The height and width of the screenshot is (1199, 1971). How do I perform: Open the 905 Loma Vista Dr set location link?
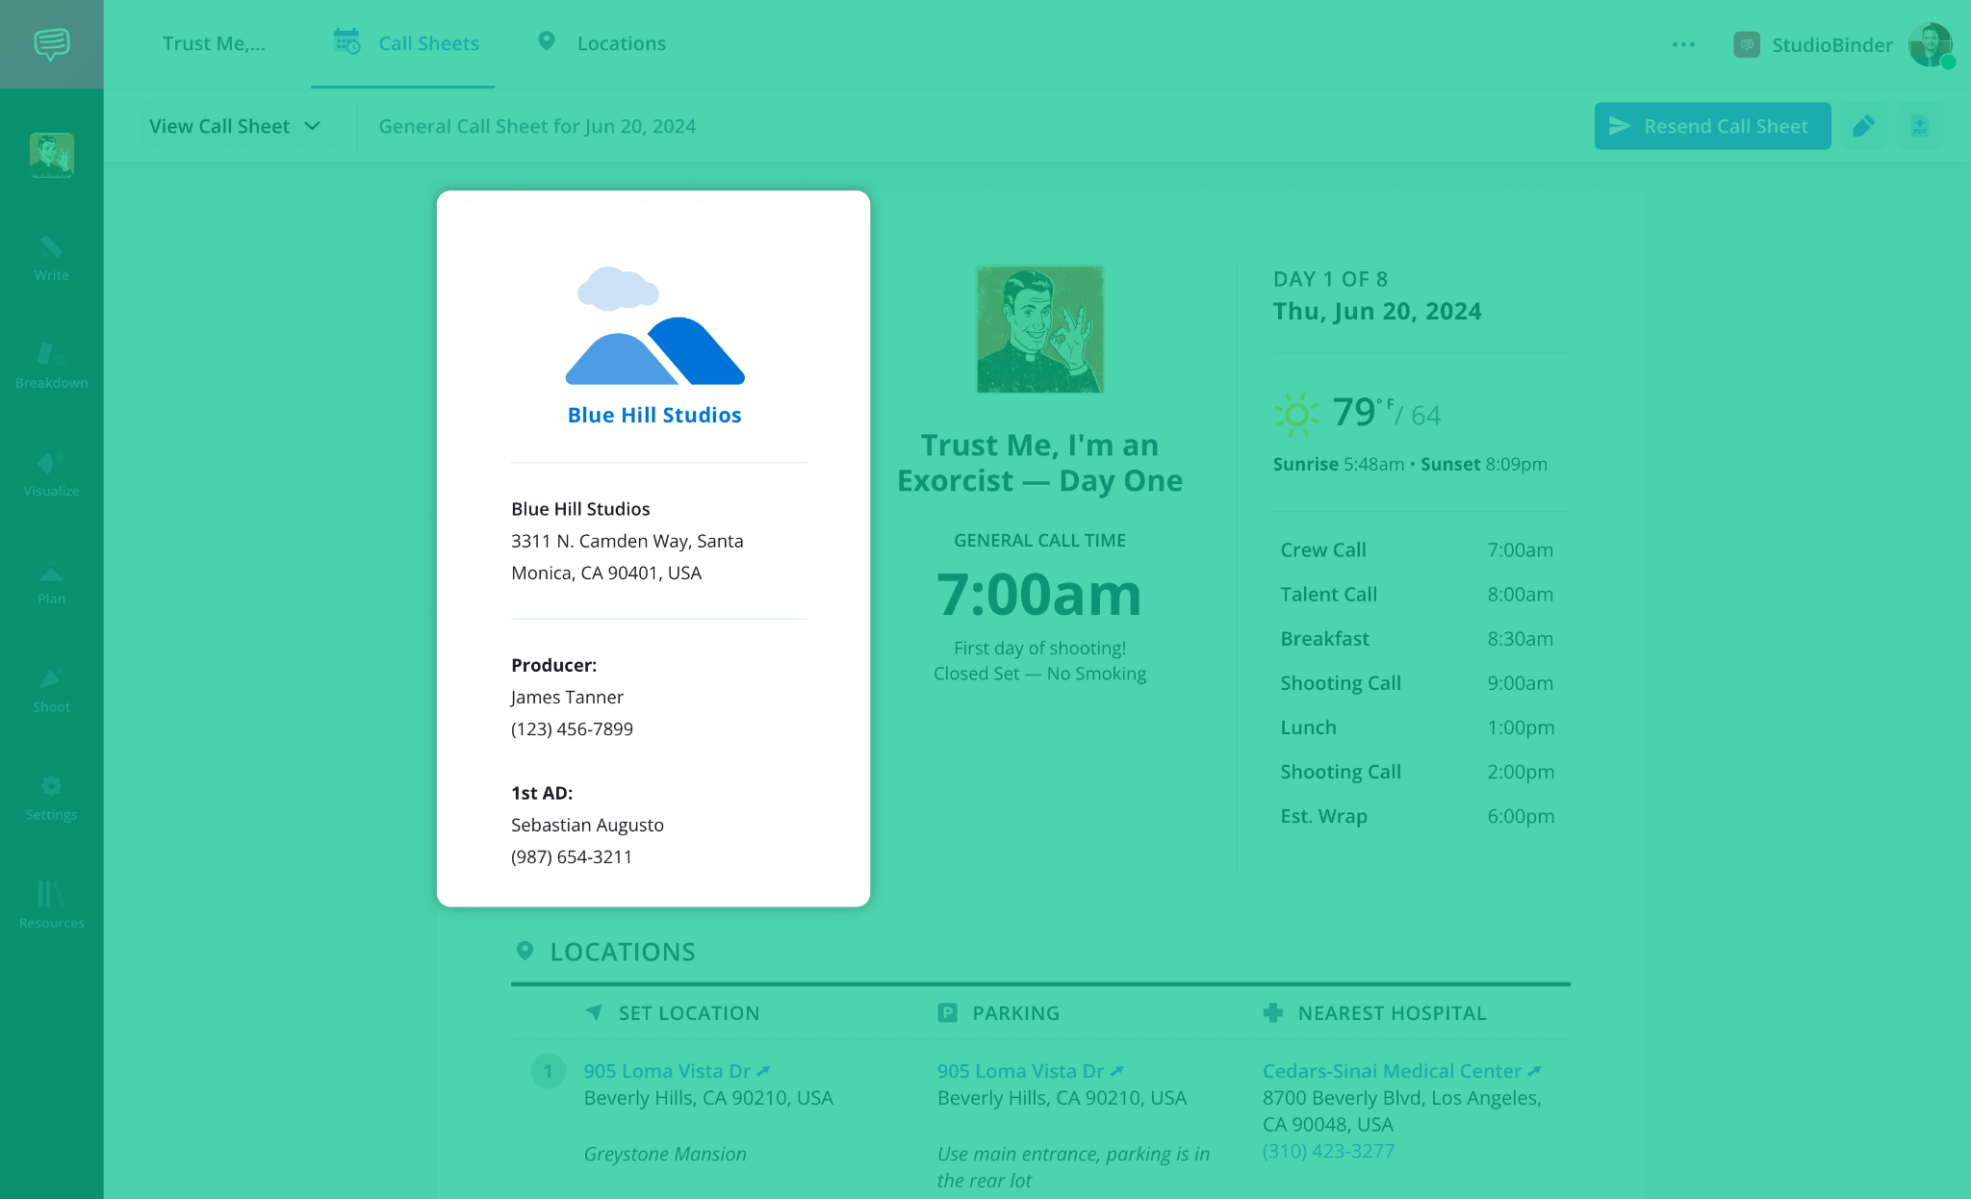point(667,1071)
